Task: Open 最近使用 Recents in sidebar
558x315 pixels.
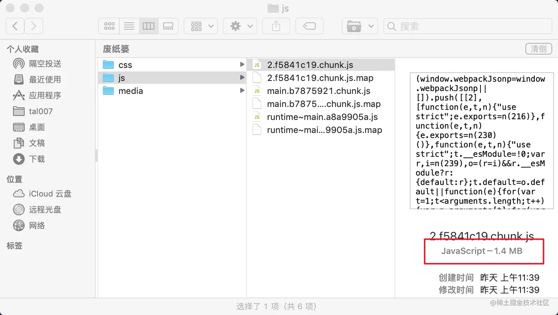Action: pyautogui.click(x=37, y=79)
